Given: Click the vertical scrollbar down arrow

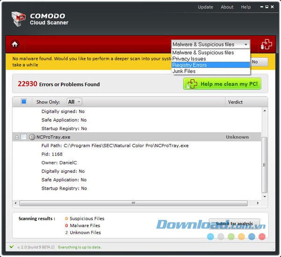Looking at the screenshot, I should coord(265,197).
